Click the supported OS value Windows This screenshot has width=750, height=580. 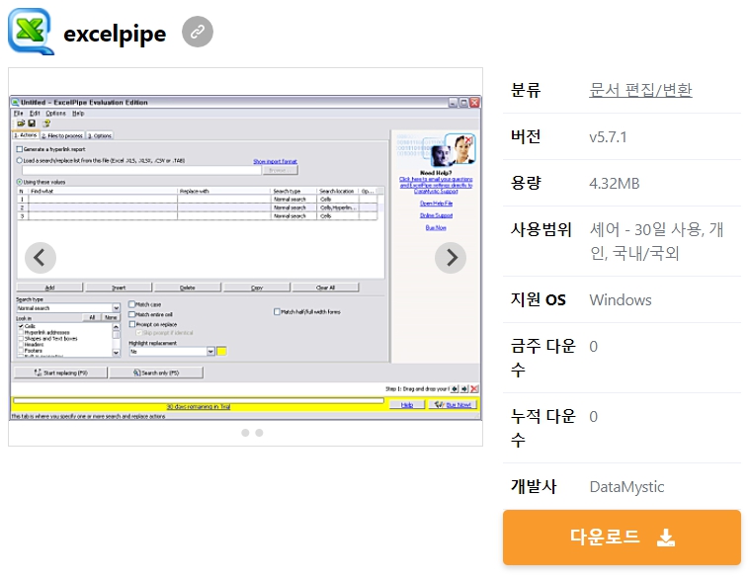pyautogui.click(x=621, y=300)
